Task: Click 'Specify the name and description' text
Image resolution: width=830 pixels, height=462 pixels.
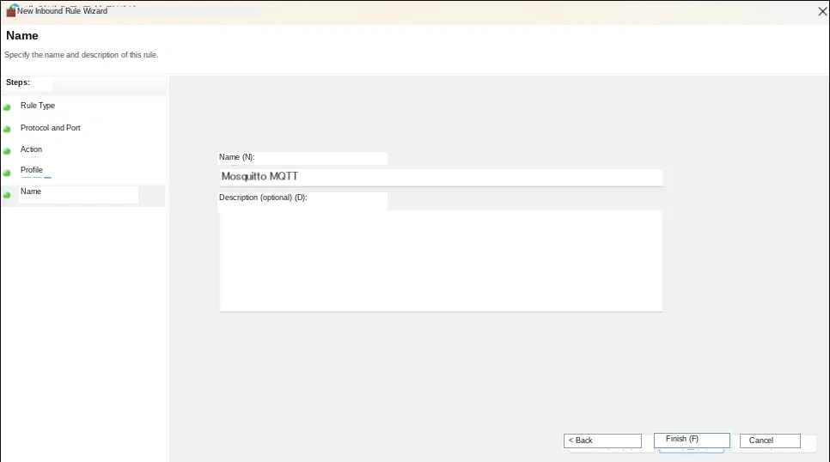Action: 82,55
